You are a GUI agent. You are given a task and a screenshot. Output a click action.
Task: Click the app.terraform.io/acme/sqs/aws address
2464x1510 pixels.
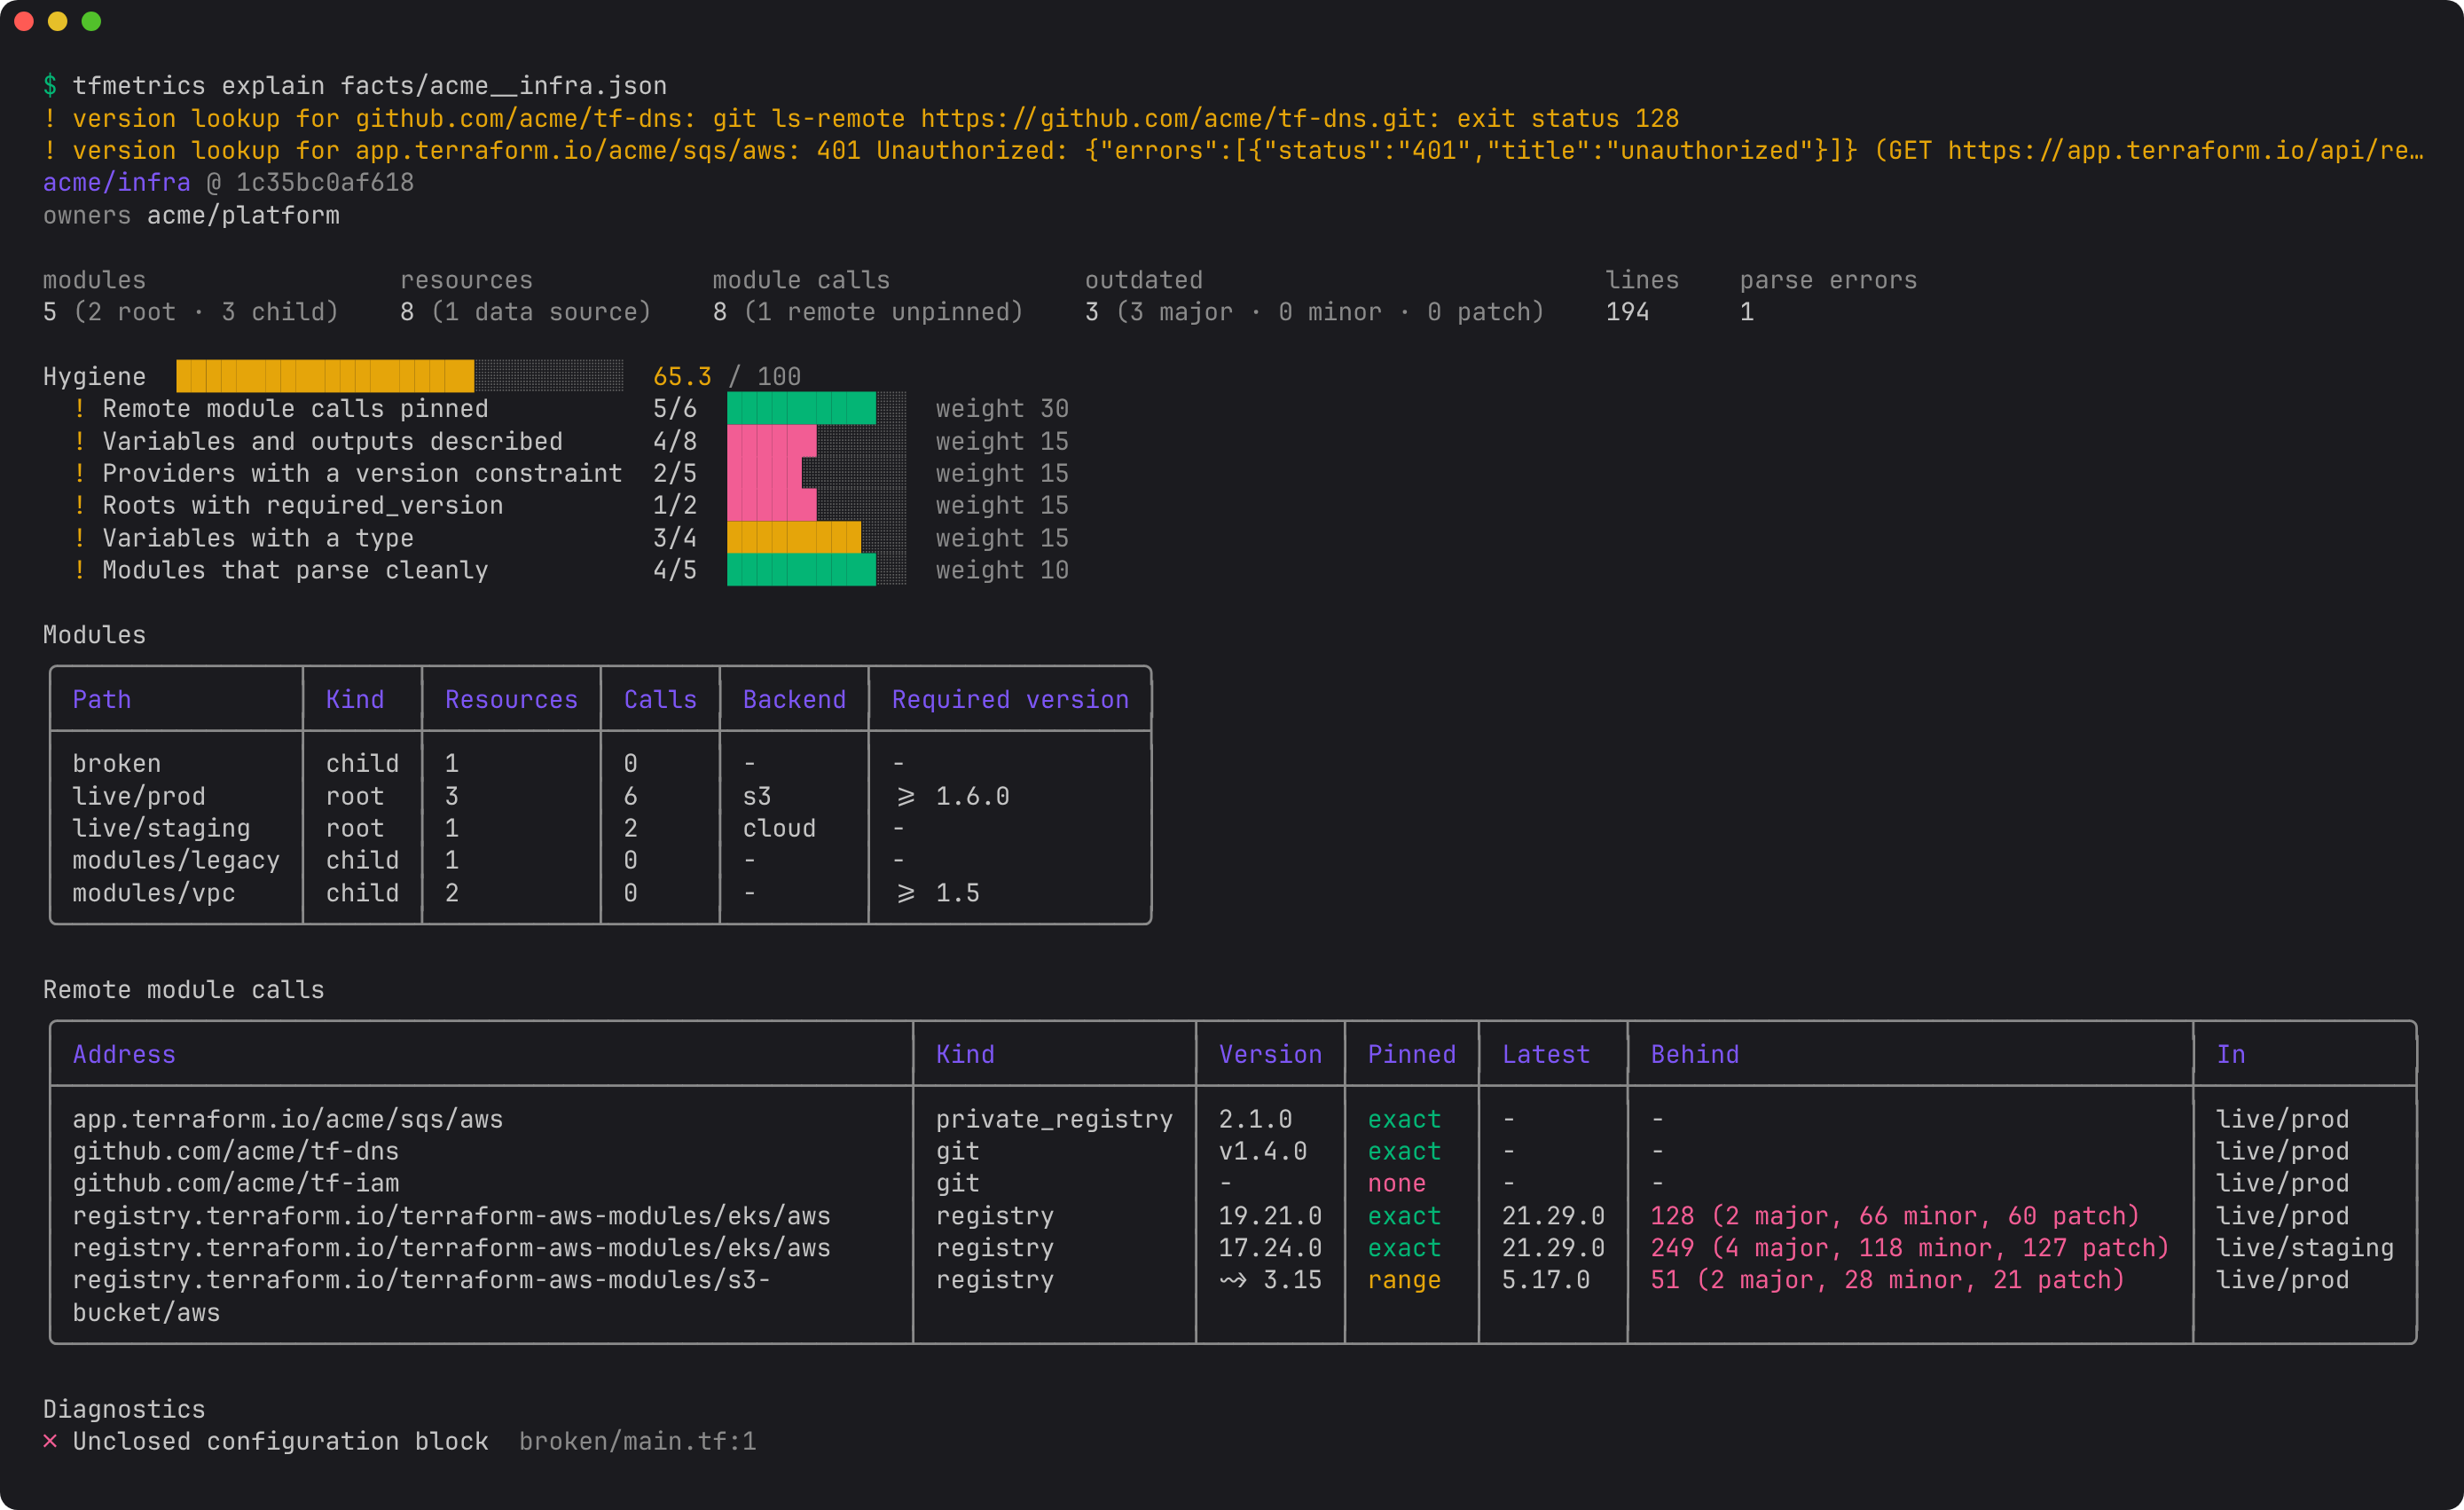click(x=288, y=1119)
